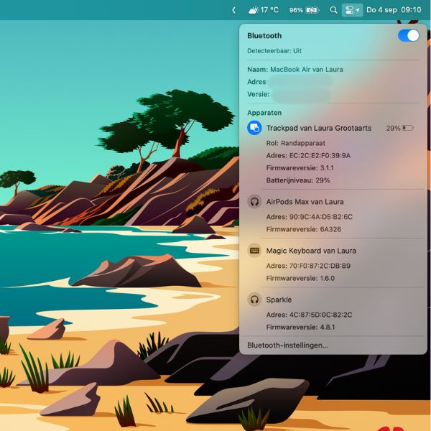Screen dimensions: 431x431
Task: Click the Apparaten section header
Action: pyautogui.click(x=264, y=113)
